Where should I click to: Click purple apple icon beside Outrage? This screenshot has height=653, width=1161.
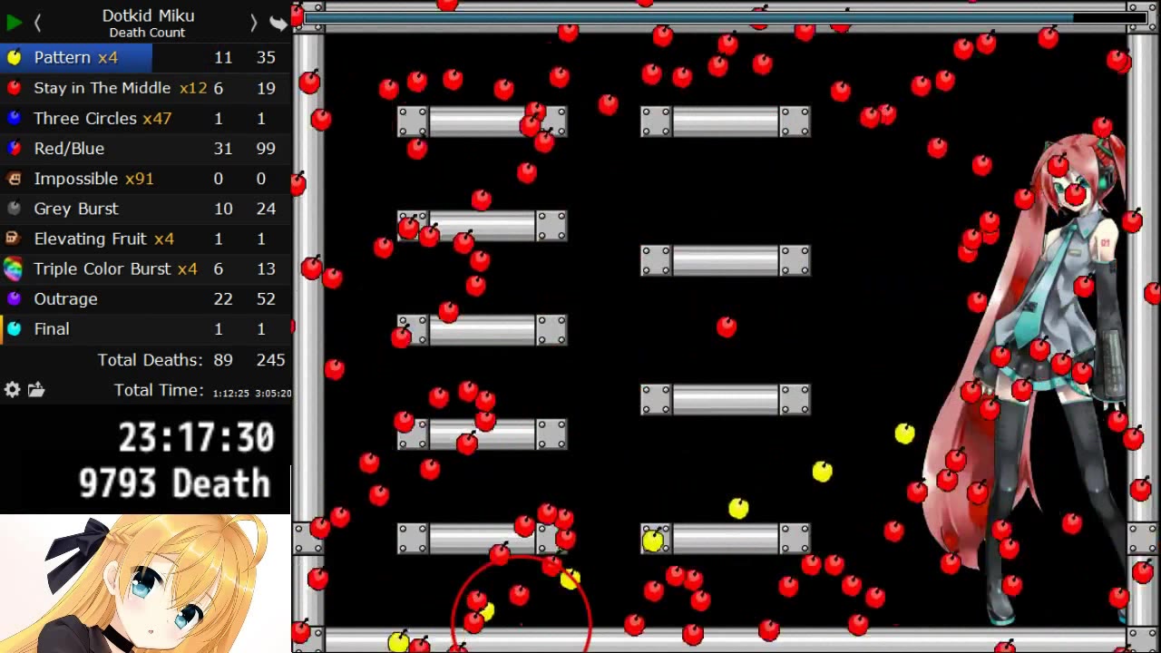14,298
